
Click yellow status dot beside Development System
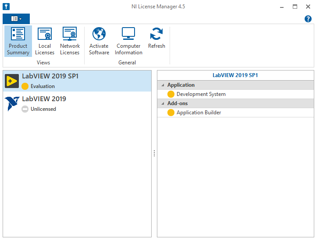pos(170,94)
